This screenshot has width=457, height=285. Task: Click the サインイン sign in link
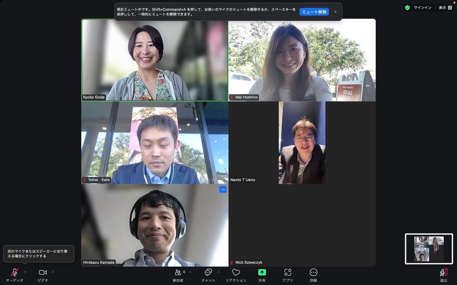click(423, 8)
